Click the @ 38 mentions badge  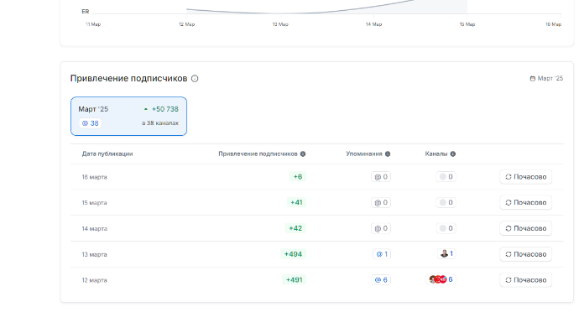point(90,123)
